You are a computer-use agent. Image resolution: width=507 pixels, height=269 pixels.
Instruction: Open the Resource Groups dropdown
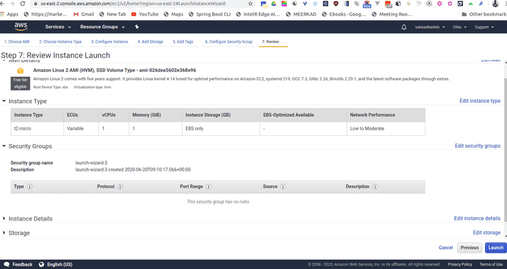click(x=102, y=27)
